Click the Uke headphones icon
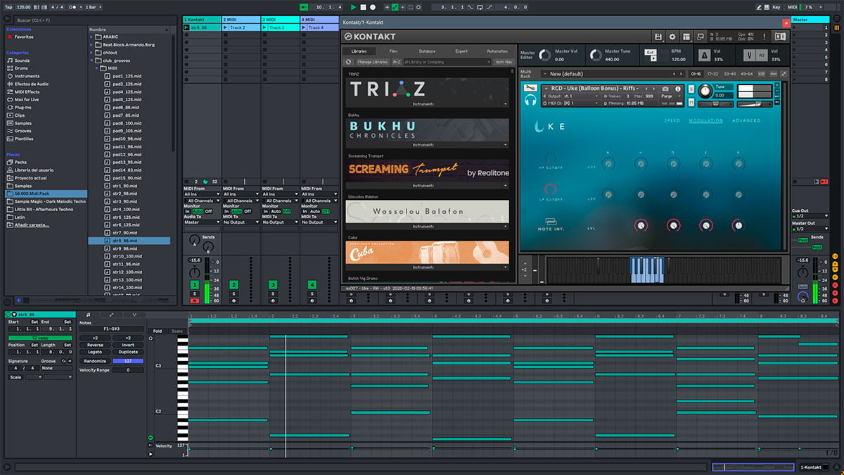 [530, 101]
